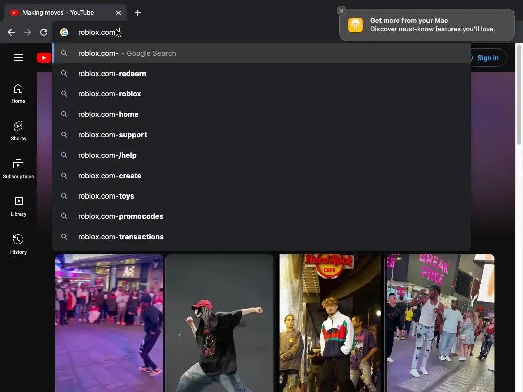
Task: Open Library in the sidebar
Action: coord(18,207)
